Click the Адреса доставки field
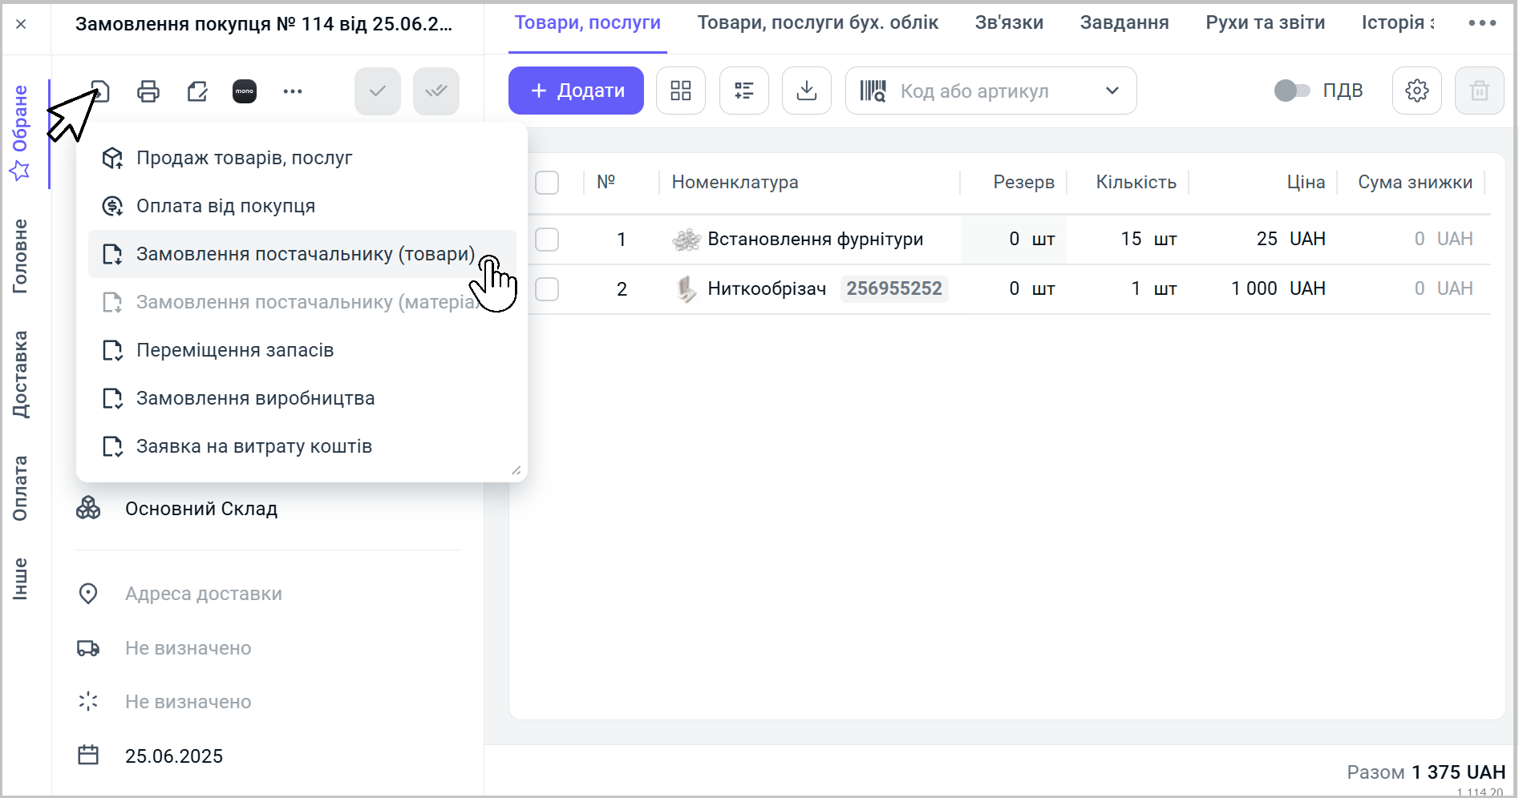This screenshot has width=1519, height=798. click(204, 594)
